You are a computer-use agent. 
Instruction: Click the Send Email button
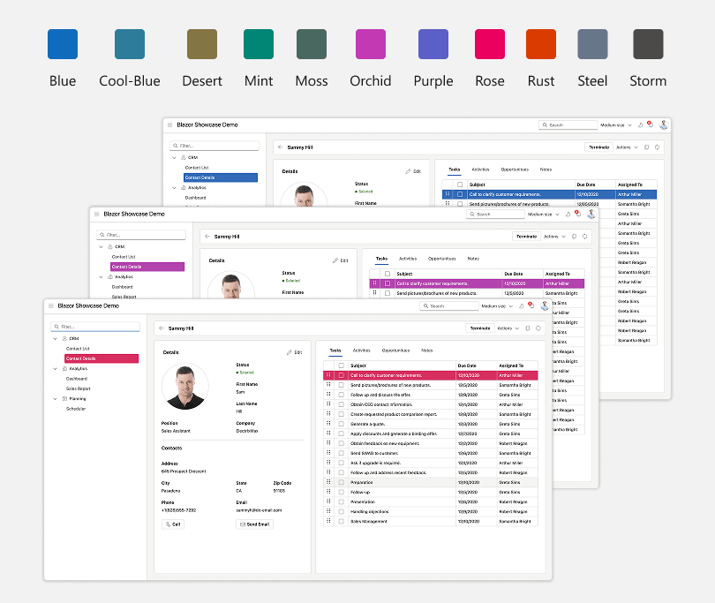254,524
